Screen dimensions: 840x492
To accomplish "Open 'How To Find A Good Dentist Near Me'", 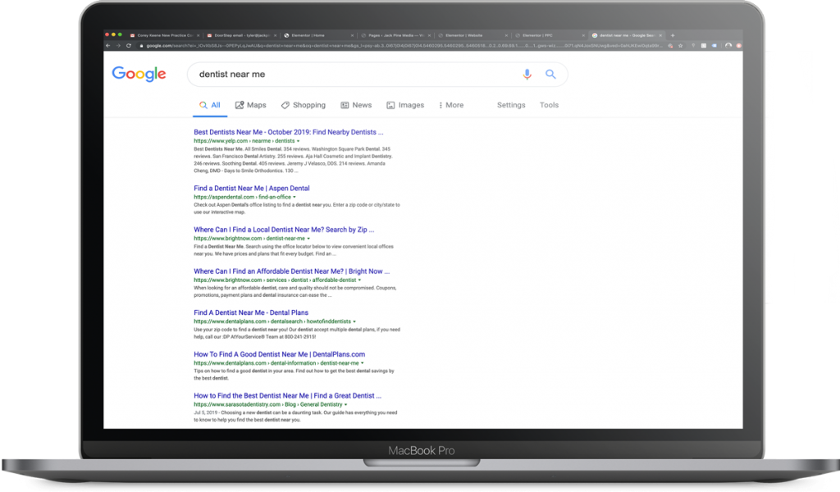I will (x=279, y=354).
